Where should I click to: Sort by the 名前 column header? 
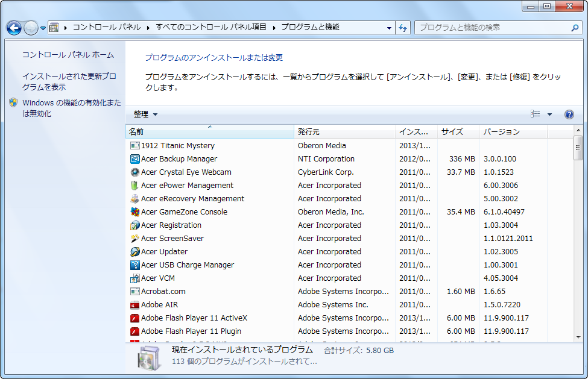tap(210, 132)
